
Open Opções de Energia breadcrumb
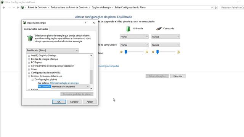101,8
